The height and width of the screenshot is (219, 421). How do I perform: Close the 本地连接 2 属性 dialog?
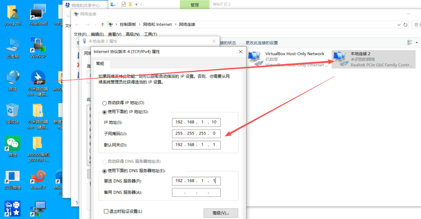(x=214, y=41)
